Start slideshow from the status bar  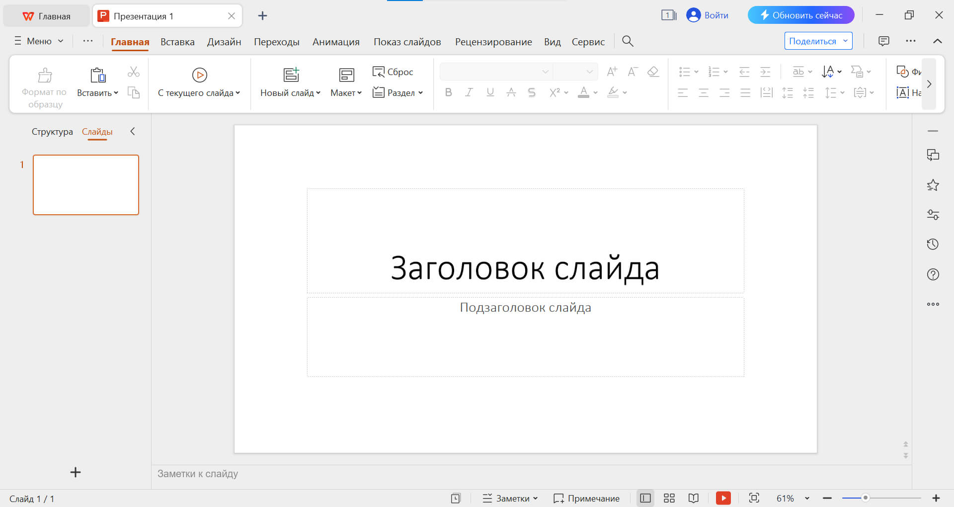(723, 498)
